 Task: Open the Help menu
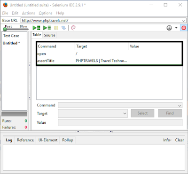pyautogui.click(x=60, y=13)
